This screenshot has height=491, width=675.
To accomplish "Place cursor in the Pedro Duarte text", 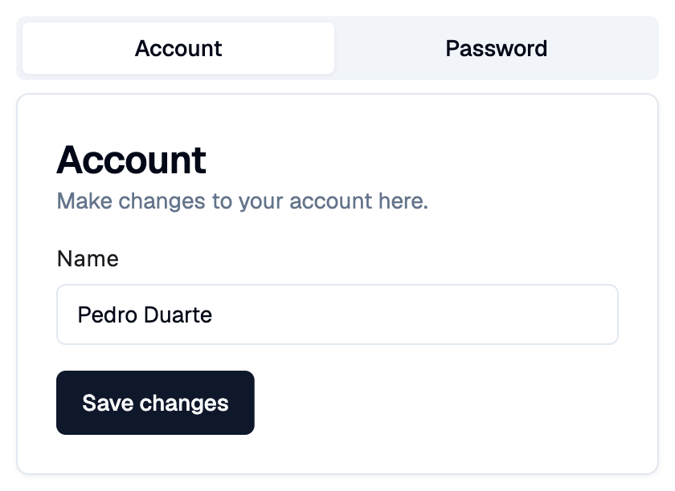I will point(145,314).
